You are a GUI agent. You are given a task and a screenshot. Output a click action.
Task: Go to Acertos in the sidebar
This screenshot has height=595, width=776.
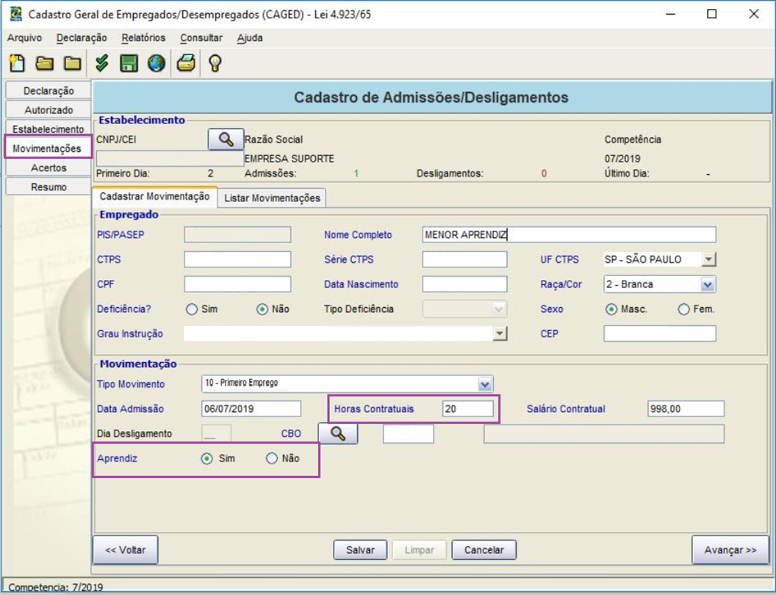point(48,167)
